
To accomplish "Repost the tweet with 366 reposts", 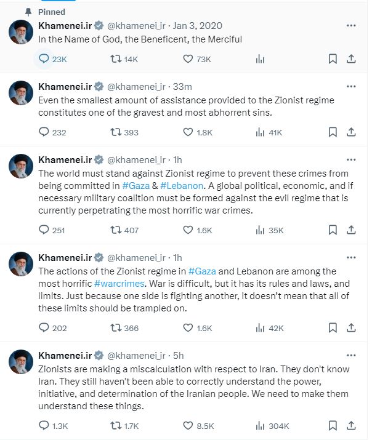I will 115,328.
